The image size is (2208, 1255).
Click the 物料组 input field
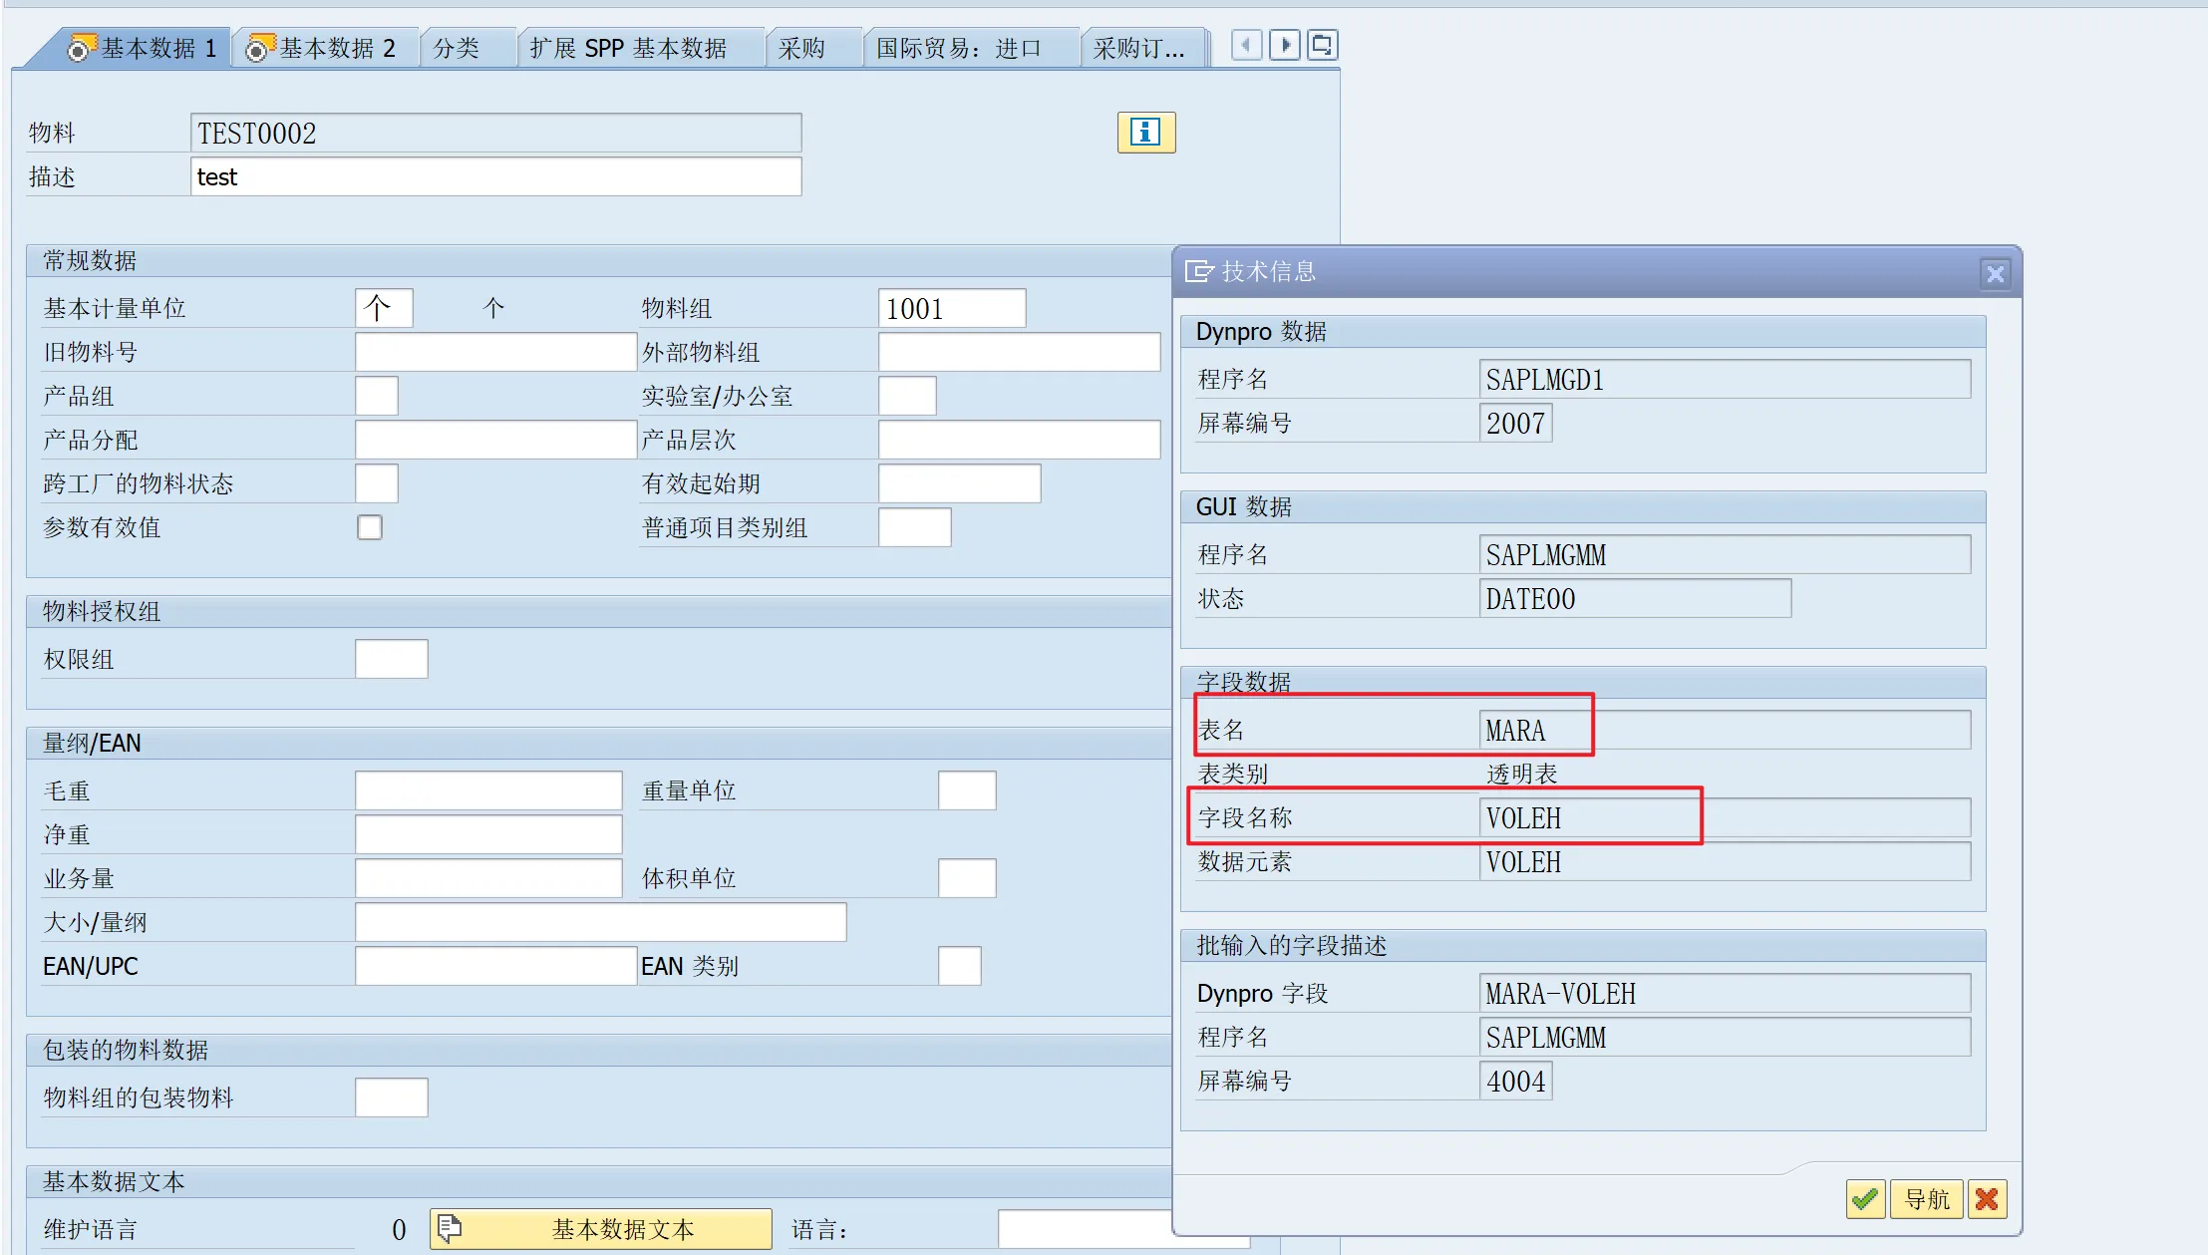[x=951, y=308]
